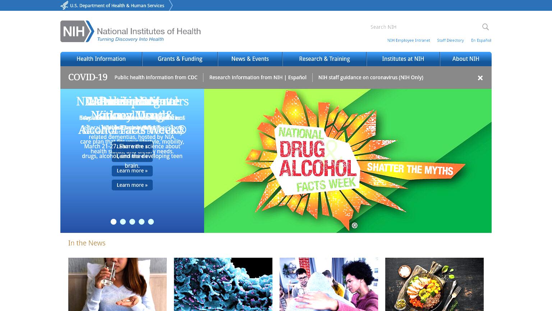The image size is (552, 311).
Task: Open the Institutes at NIH menu
Action: [403, 59]
